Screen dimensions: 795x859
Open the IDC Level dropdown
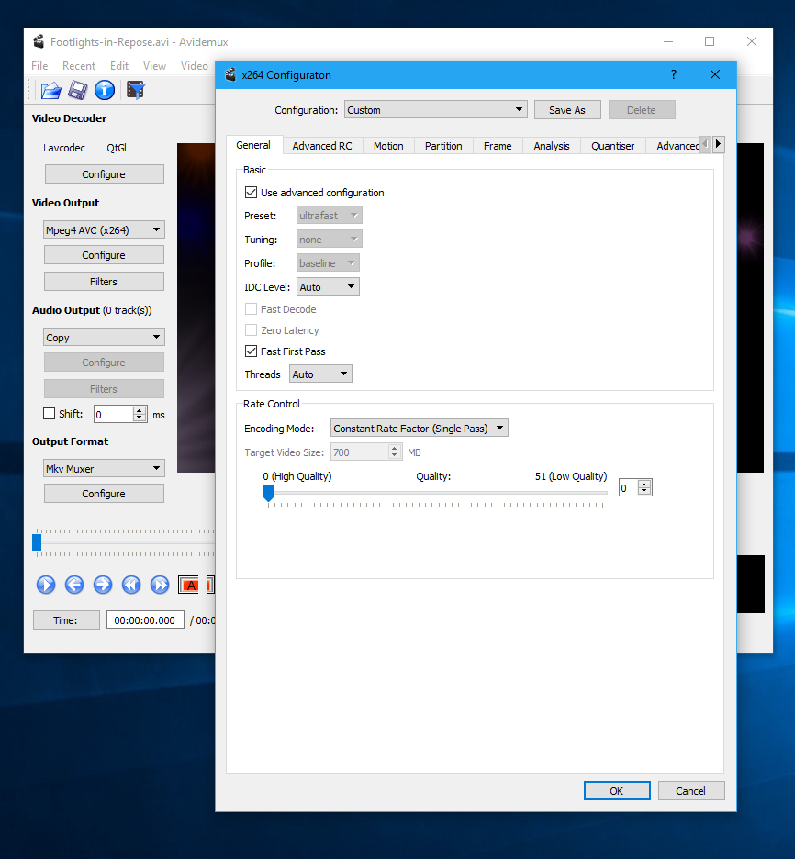coord(328,286)
